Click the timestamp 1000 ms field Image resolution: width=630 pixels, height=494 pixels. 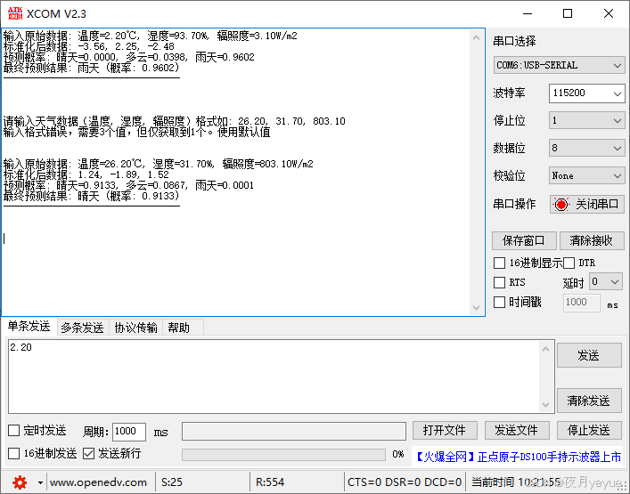click(581, 302)
